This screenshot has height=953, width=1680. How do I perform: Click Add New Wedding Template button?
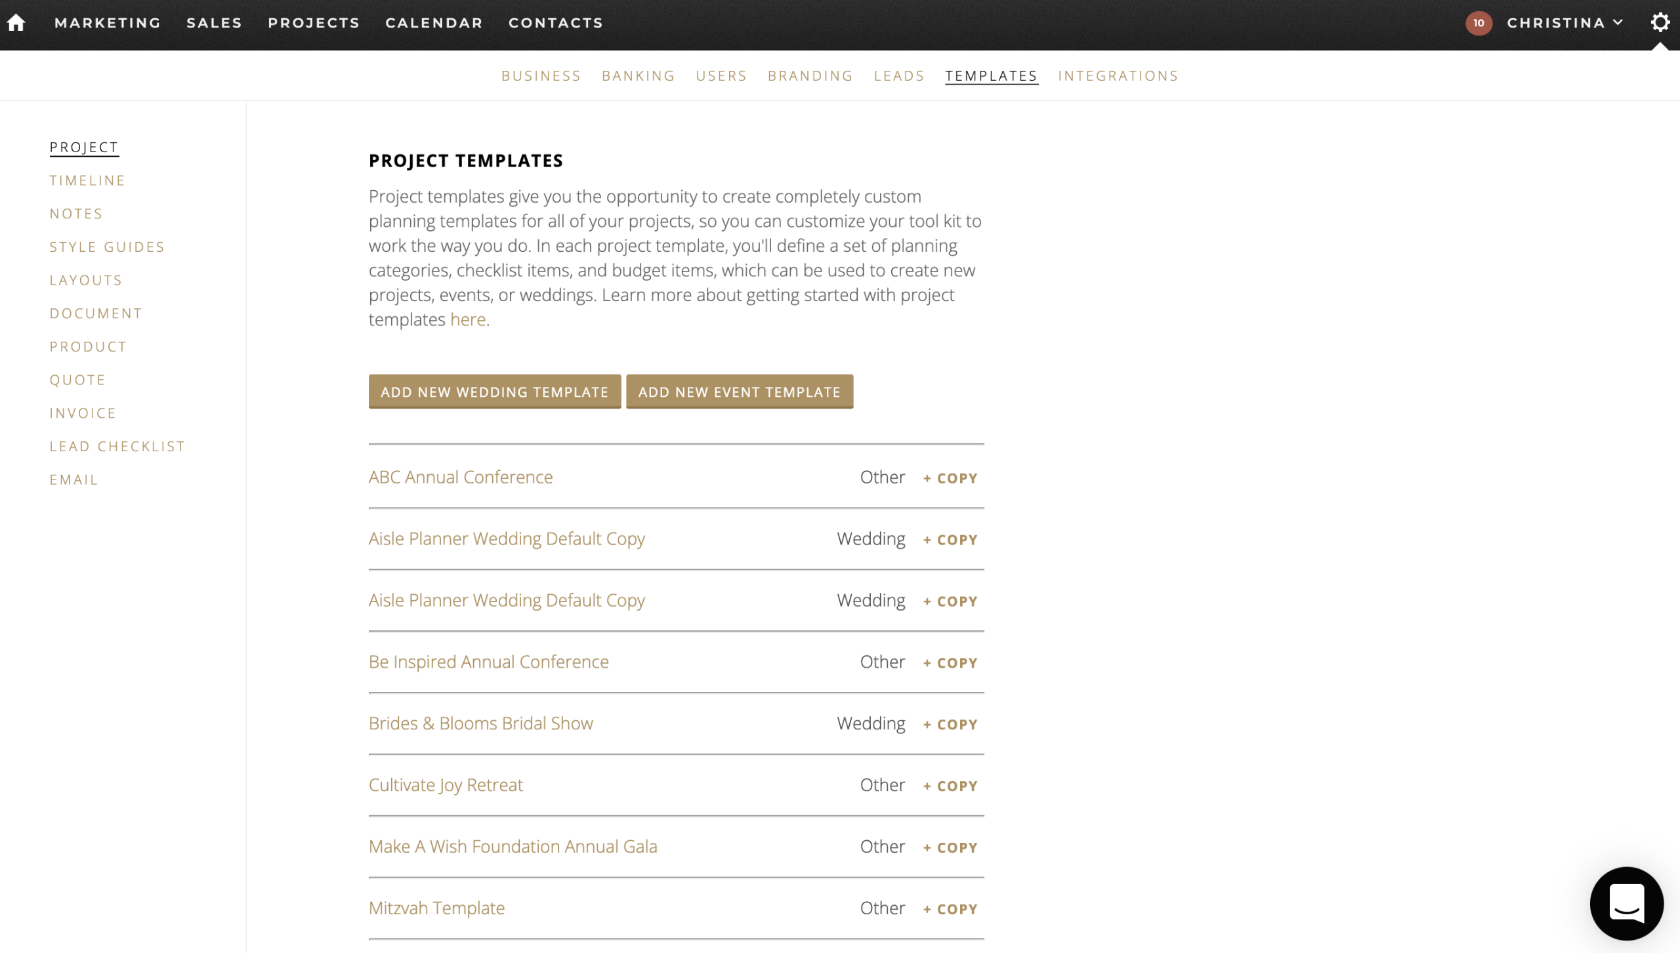click(493, 392)
